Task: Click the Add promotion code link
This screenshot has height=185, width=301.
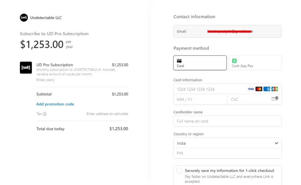Action: click(x=55, y=104)
